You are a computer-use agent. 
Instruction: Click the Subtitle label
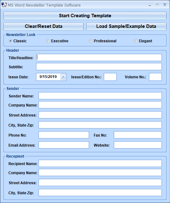pos(16,67)
